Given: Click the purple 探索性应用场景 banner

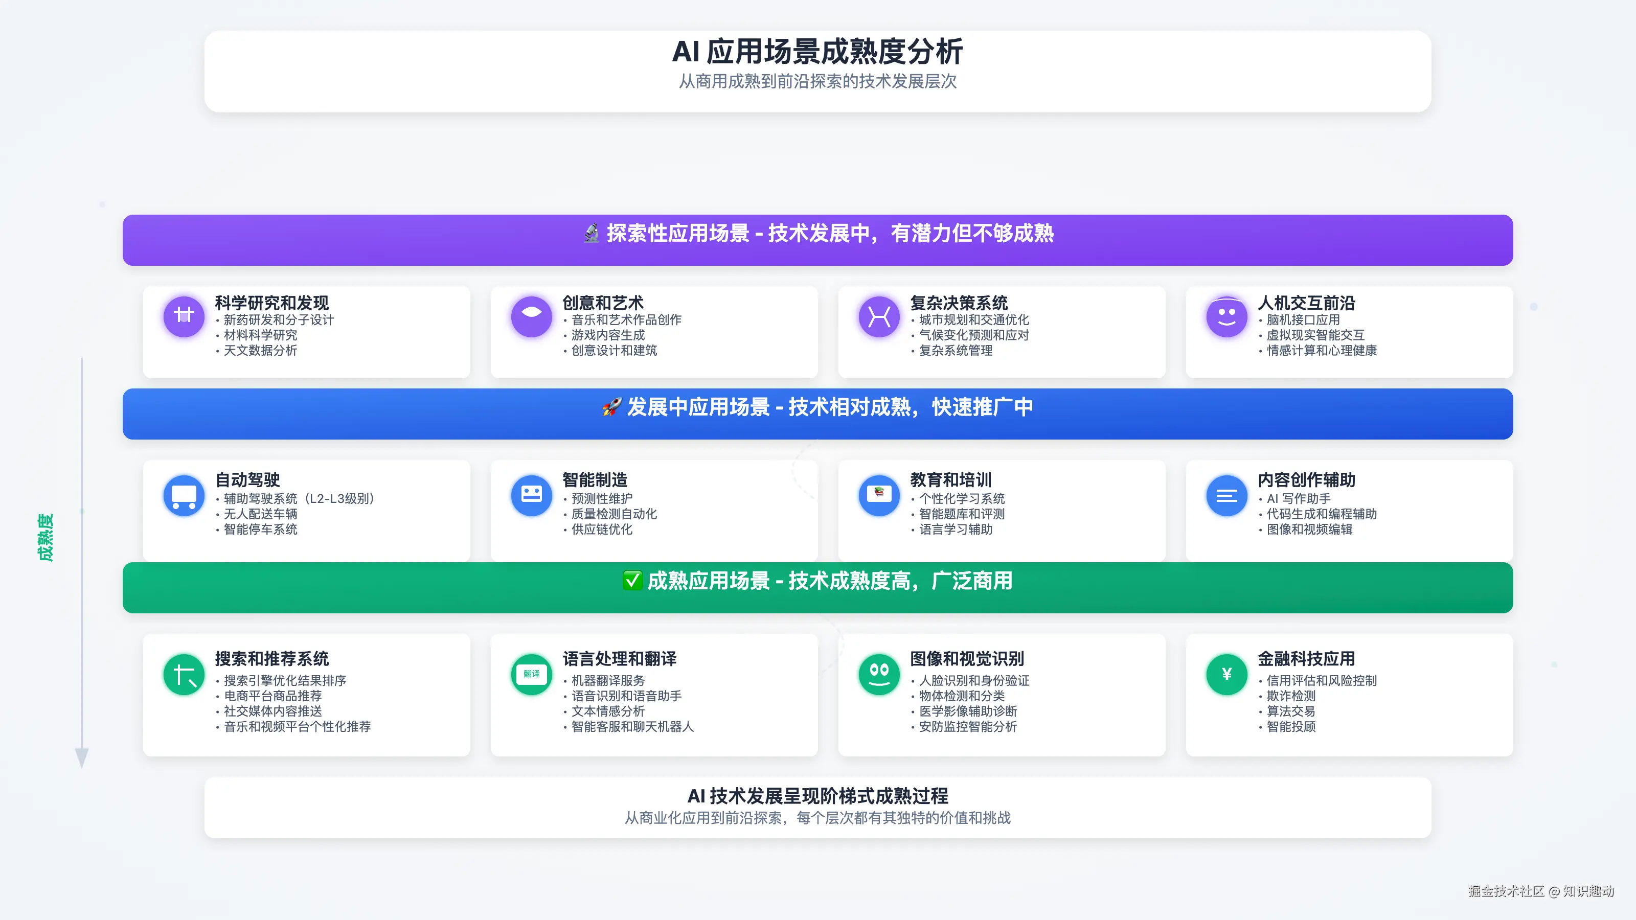Looking at the screenshot, I should 817,240.
